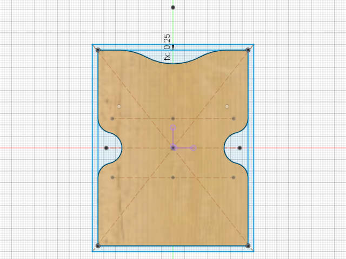Select midpoint of lower dashed construction line
This screenshot has width=346, height=259.
pos(173,178)
